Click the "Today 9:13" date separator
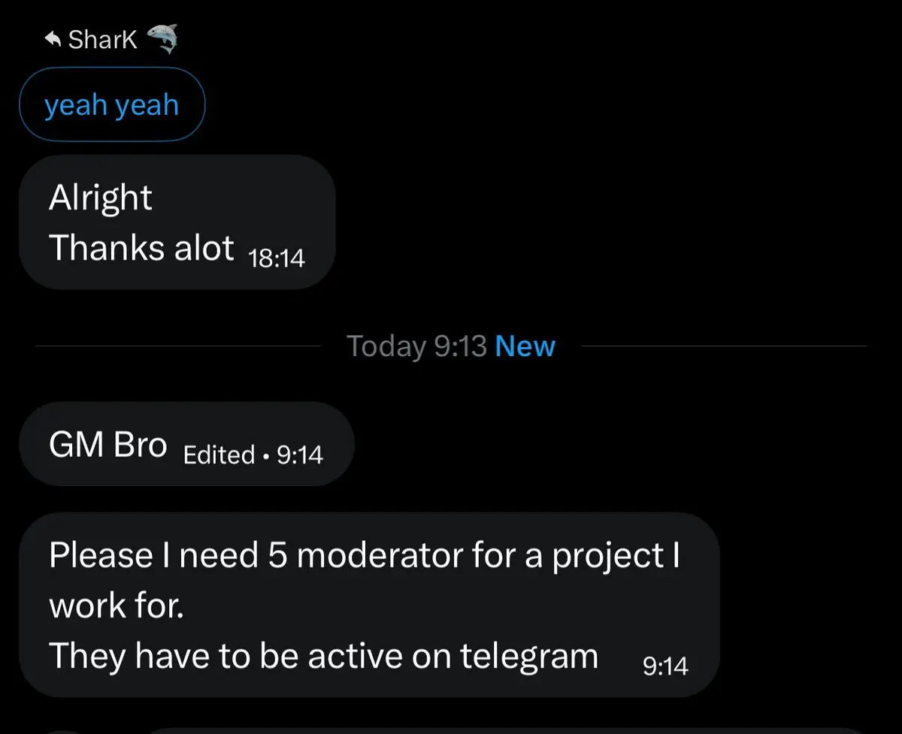 click(x=416, y=346)
